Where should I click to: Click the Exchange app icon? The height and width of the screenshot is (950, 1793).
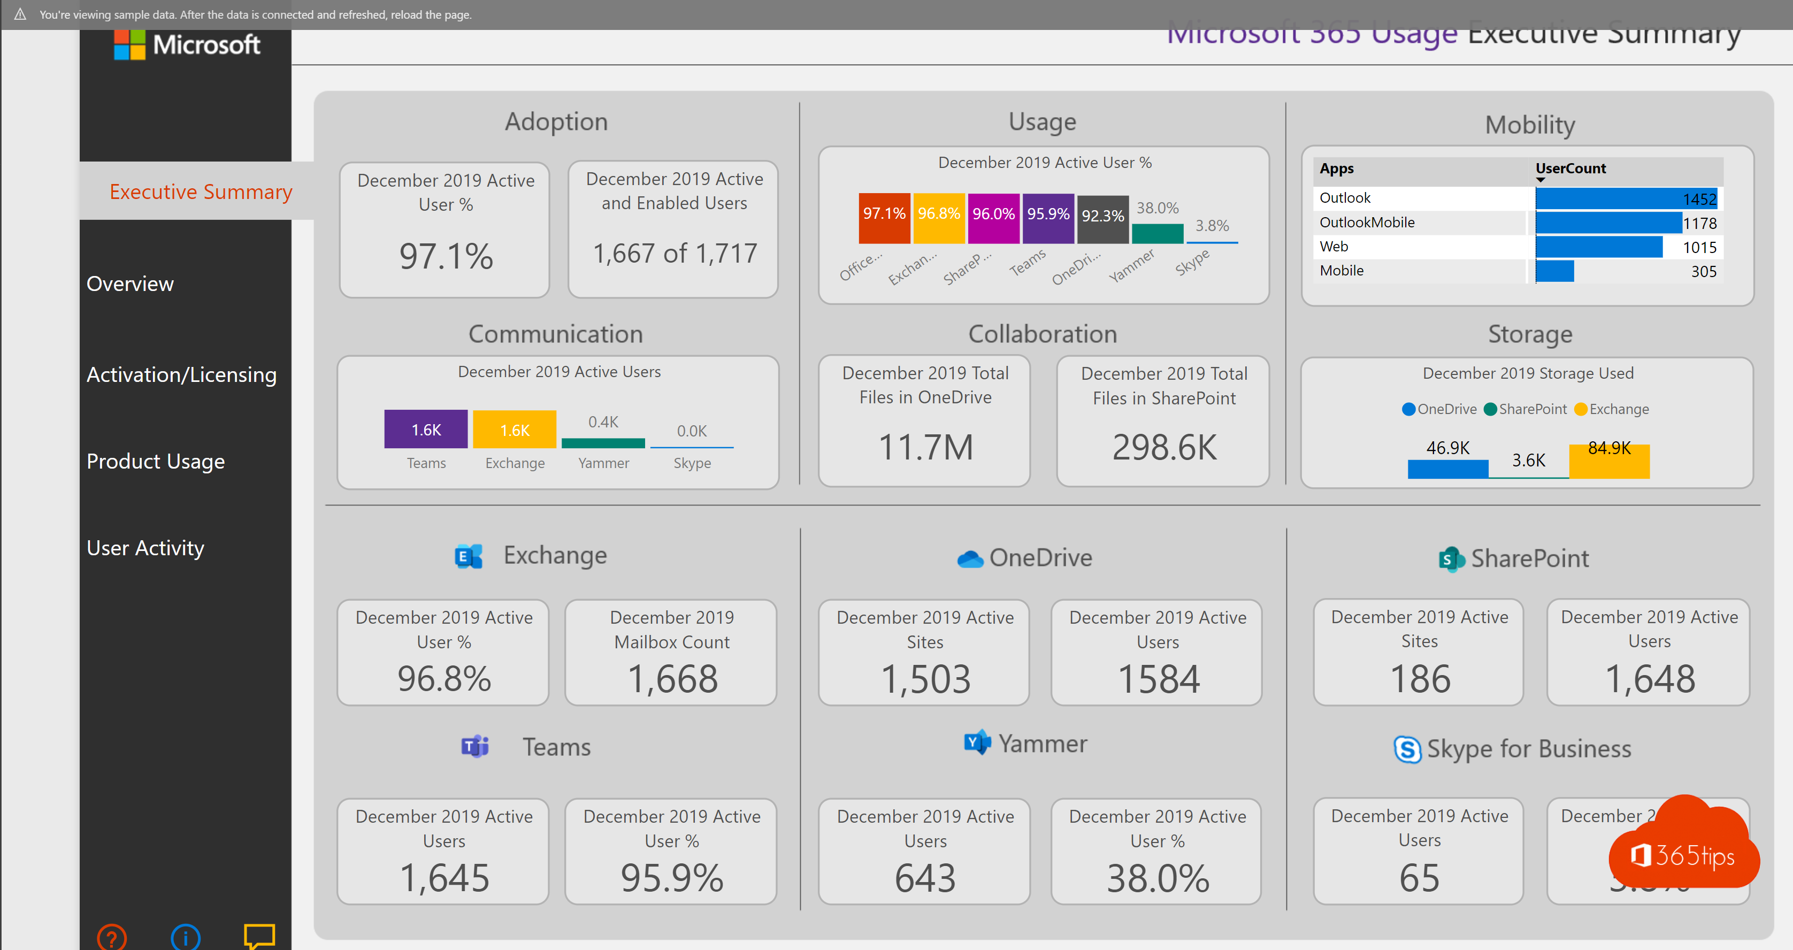tap(469, 556)
